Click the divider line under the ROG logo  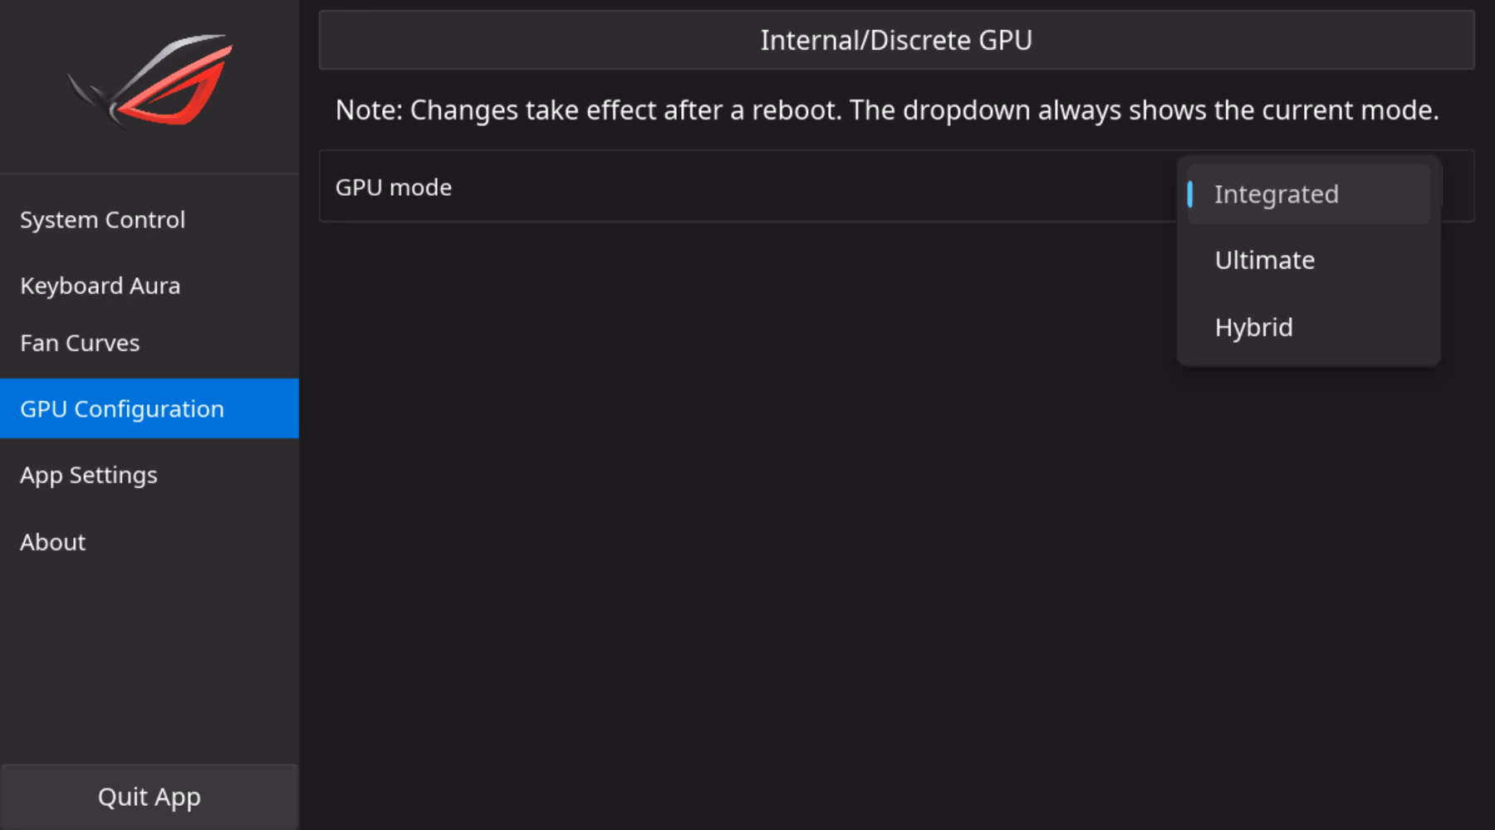(x=149, y=173)
